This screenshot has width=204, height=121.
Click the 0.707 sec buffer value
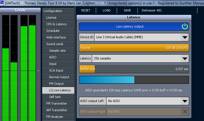tap(182, 69)
